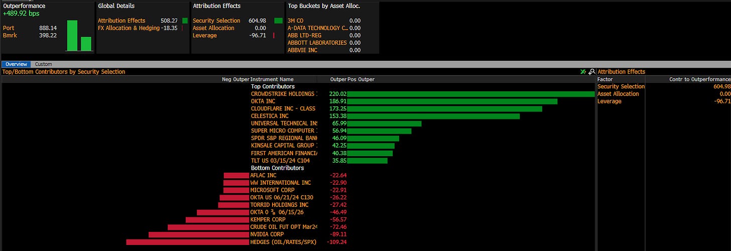Image resolution: width=731 pixels, height=251 pixels.
Task: Select TLT US 03/15/24 C104 option row
Action: pos(280,161)
